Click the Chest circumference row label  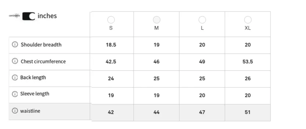(x=43, y=61)
